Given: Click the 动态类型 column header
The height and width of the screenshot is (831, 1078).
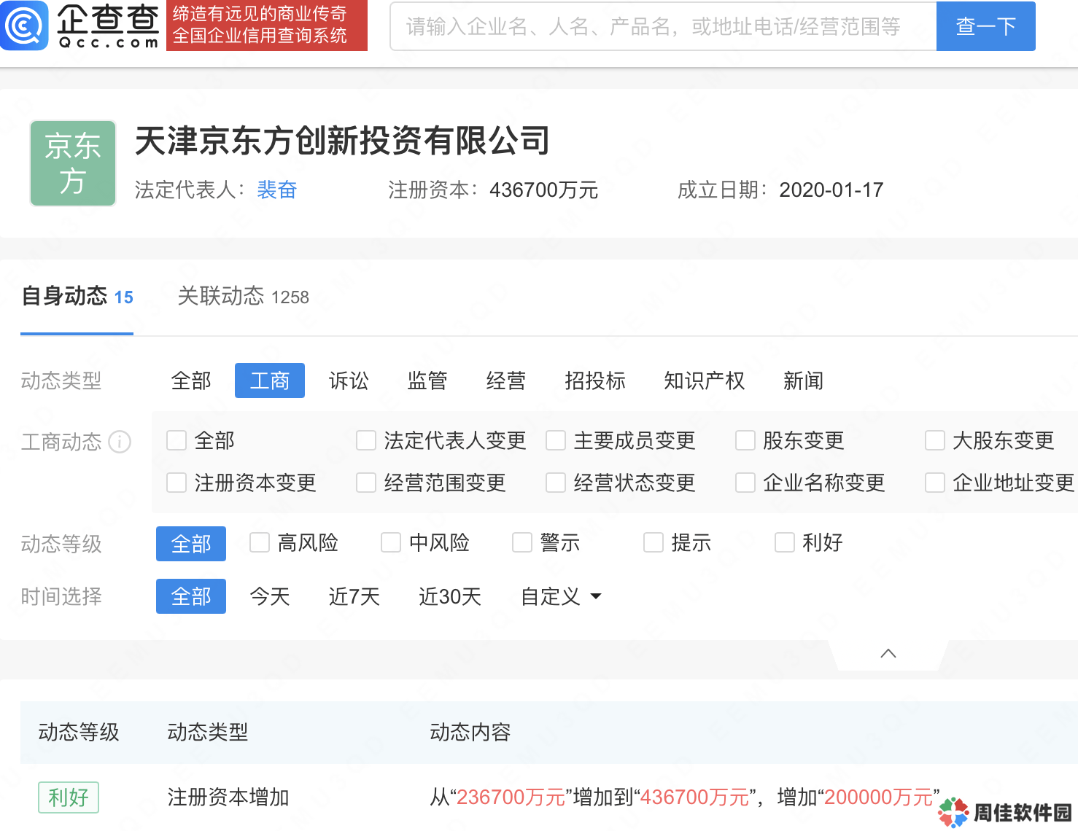Looking at the screenshot, I should point(208,732).
